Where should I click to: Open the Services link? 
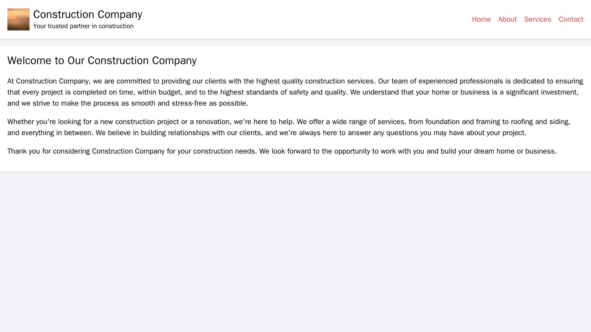[x=537, y=19]
